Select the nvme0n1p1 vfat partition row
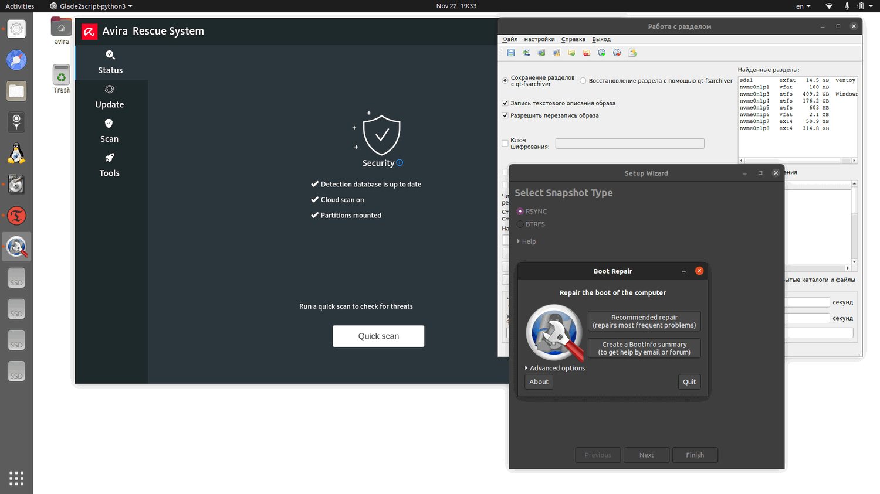This screenshot has width=880, height=494. pos(797,87)
